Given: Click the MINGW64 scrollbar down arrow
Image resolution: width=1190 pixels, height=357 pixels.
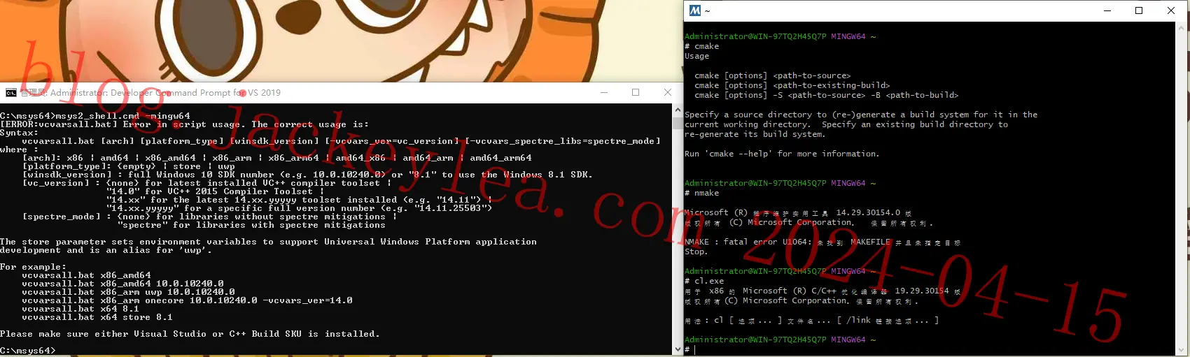Looking at the screenshot, I should tap(1182, 350).
